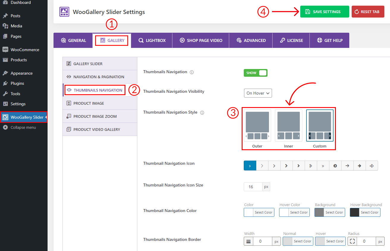Click the Reset Tab button
Viewport: 390px width, 251px height.
pos(368,12)
